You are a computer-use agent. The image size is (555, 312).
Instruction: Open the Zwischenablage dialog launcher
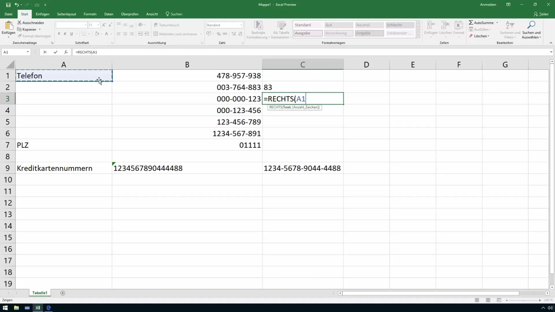coord(52,43)
